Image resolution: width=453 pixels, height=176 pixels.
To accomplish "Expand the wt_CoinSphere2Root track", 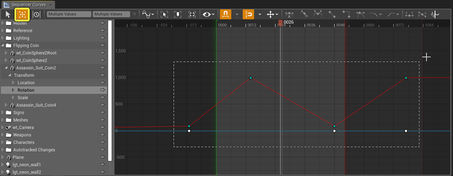I will coord(6,53).
